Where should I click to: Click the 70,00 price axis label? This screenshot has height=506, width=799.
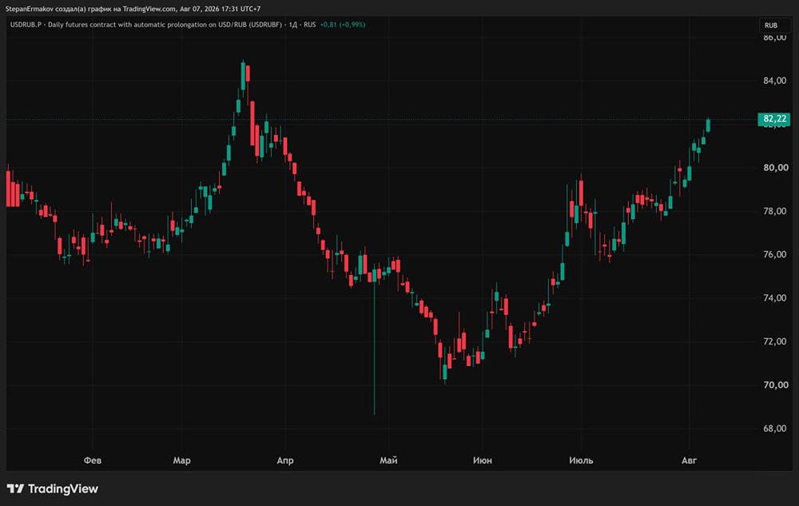[x=774, y=384]
